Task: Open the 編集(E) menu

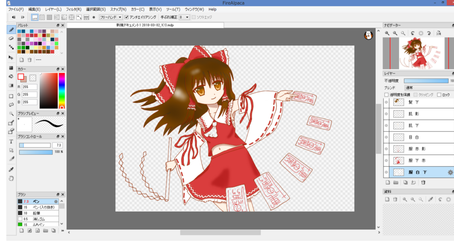Action: pyautogui.click(x=35, y=9)
